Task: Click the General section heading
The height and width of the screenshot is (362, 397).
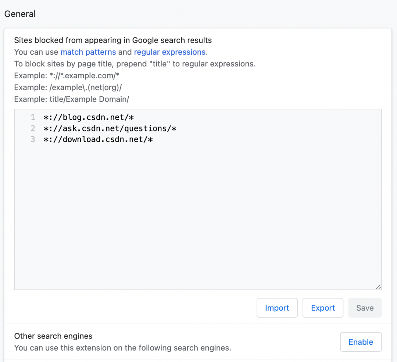Action: pyautogui.click(x=20, y=14)
